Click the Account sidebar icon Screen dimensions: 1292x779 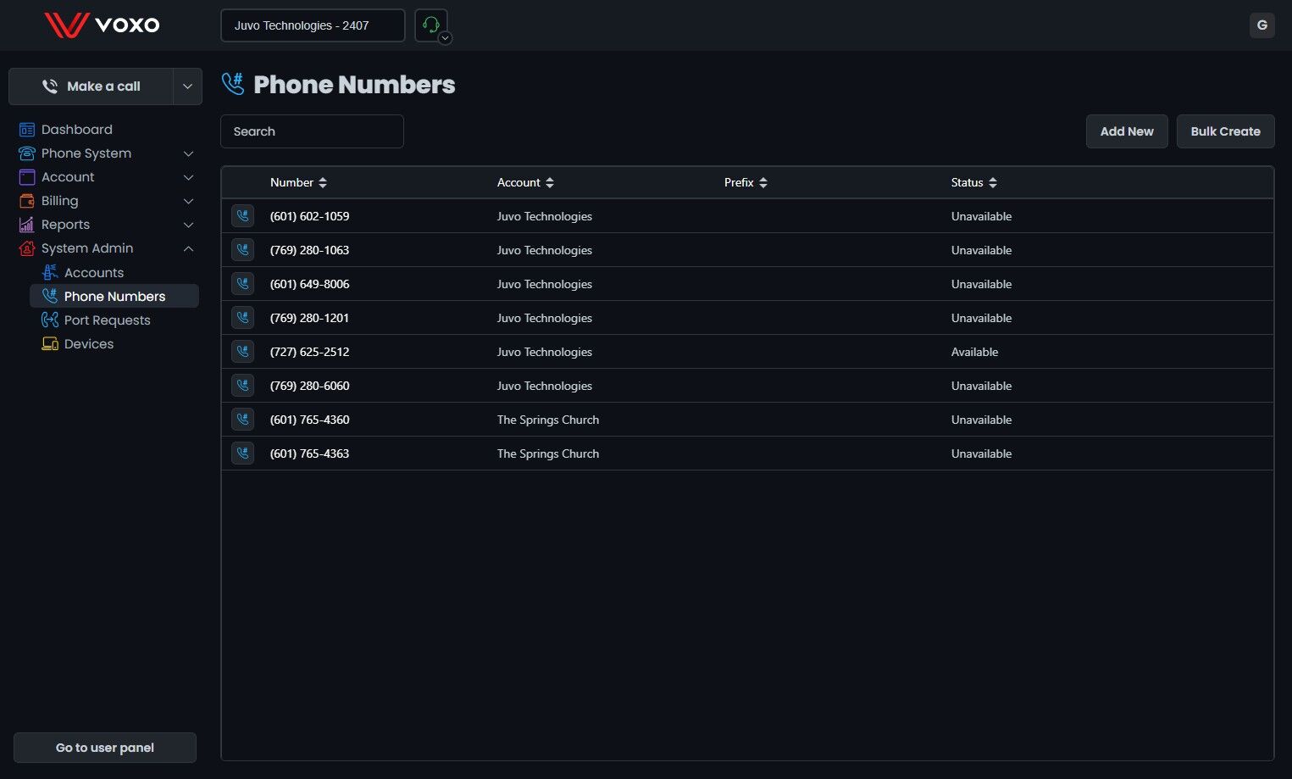(x=27, y=177)
